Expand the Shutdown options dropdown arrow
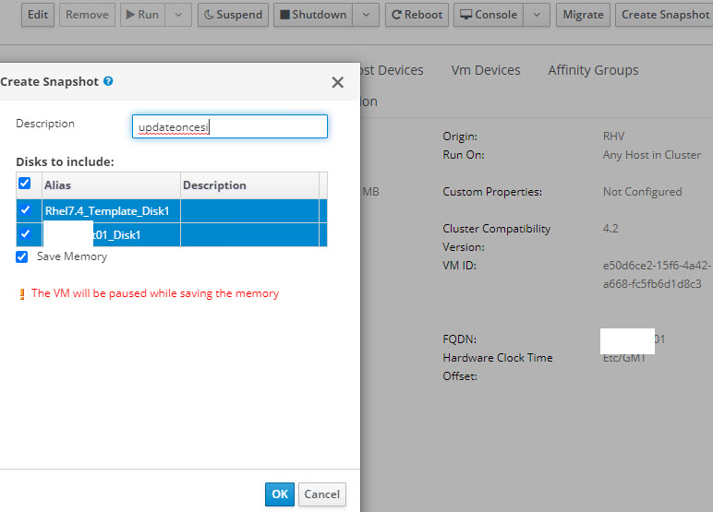713x512 pixels. point(367,15)
